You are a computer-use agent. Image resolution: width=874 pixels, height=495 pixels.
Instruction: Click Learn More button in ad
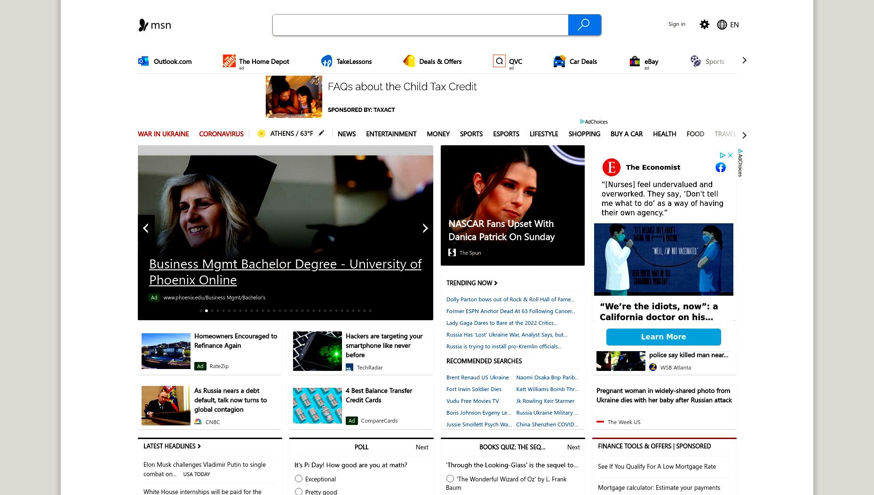tap(664, 337)
